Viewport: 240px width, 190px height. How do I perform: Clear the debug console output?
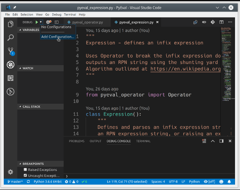(x=204, y=141)
